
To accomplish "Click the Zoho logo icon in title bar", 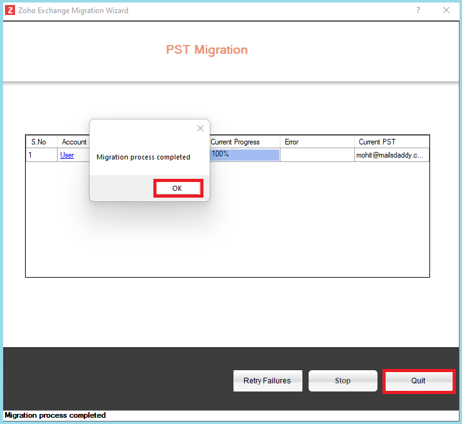I will (x=10, y=10).
